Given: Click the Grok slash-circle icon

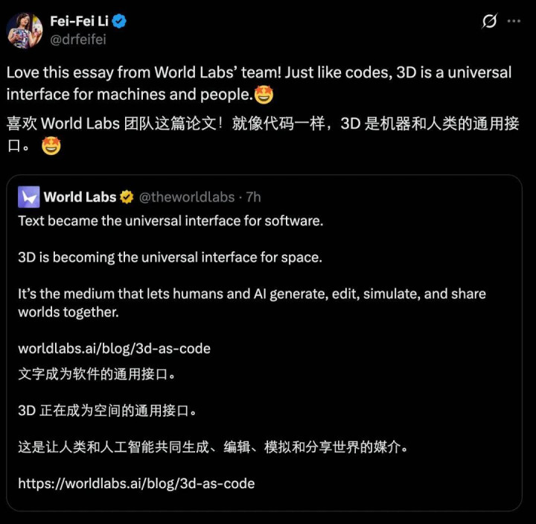Looking at the screenshot, I should (489, 21).
